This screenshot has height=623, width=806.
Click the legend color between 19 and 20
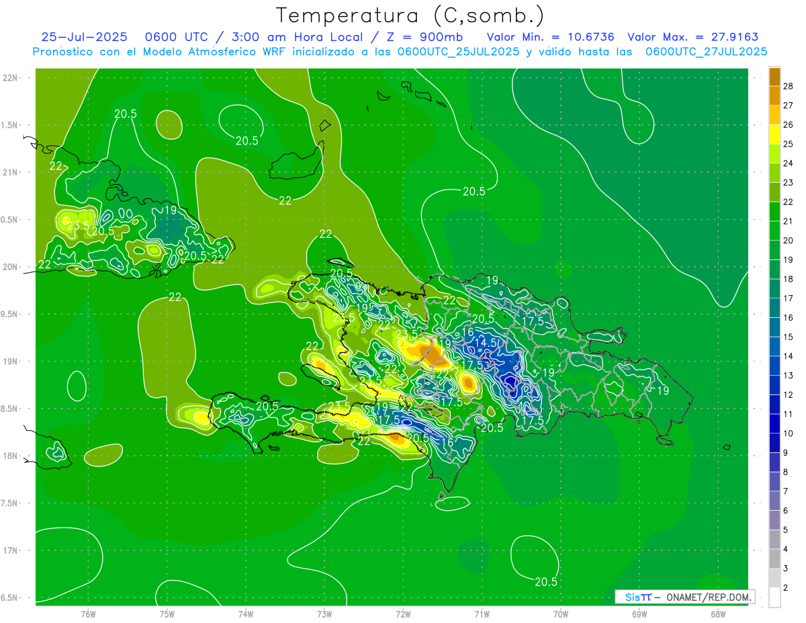coord(774,250)
